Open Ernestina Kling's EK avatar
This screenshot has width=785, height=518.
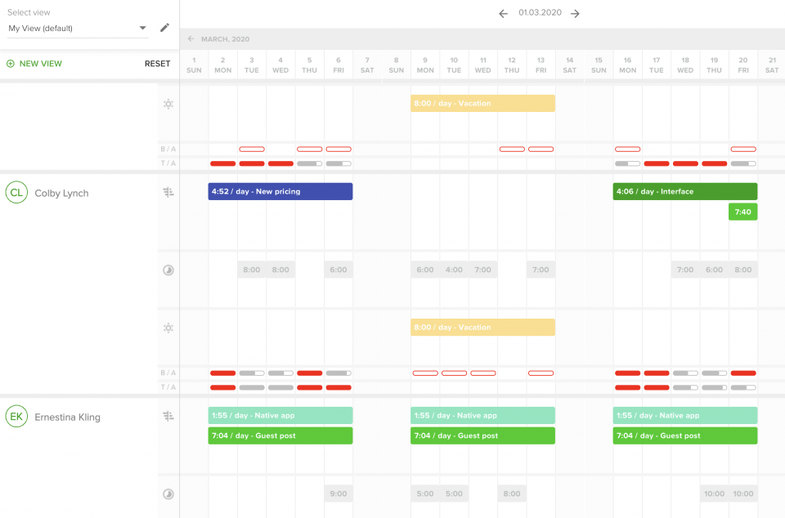(16, 417)
